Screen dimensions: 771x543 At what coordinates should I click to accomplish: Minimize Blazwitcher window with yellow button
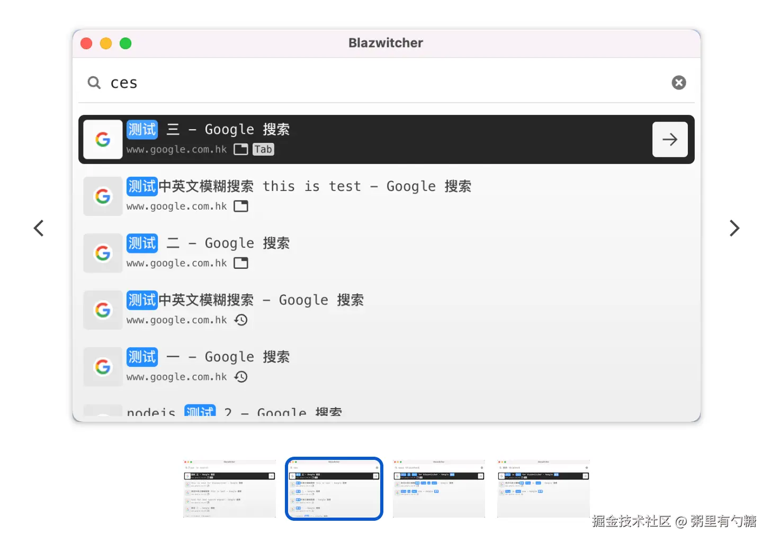tap(106, 43)
